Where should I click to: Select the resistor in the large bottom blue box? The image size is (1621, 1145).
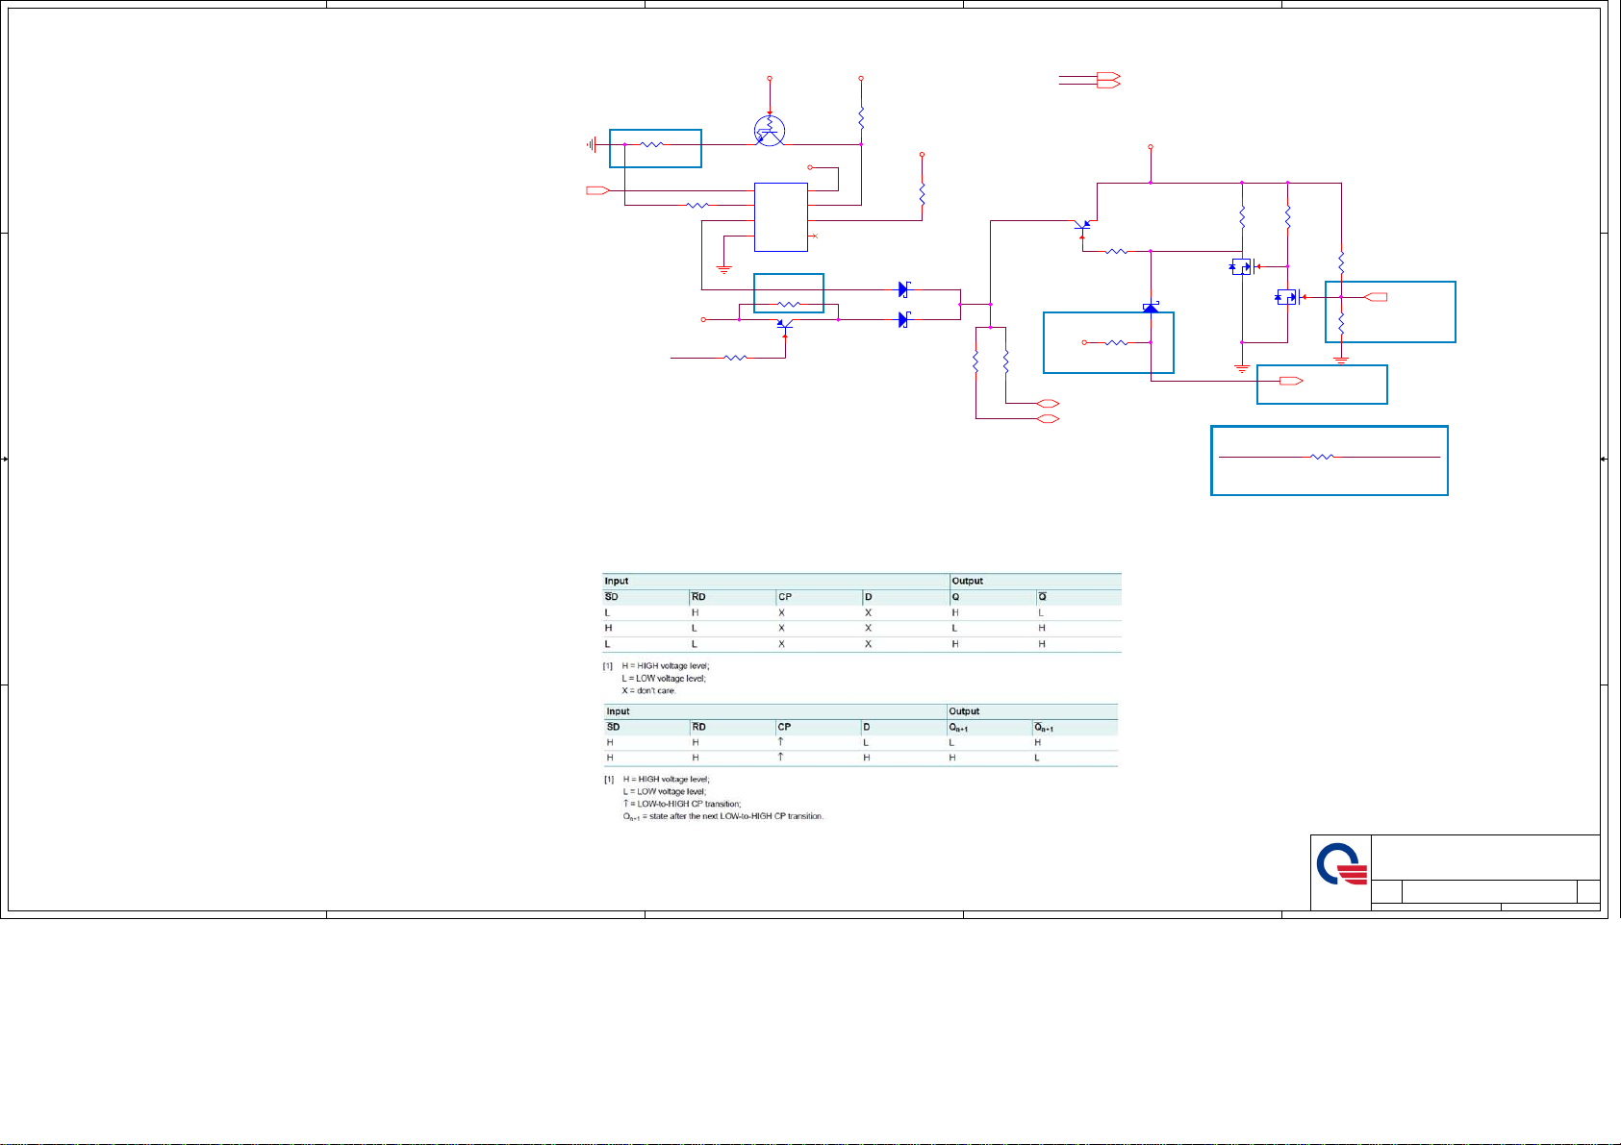[x=1323, y=457]
